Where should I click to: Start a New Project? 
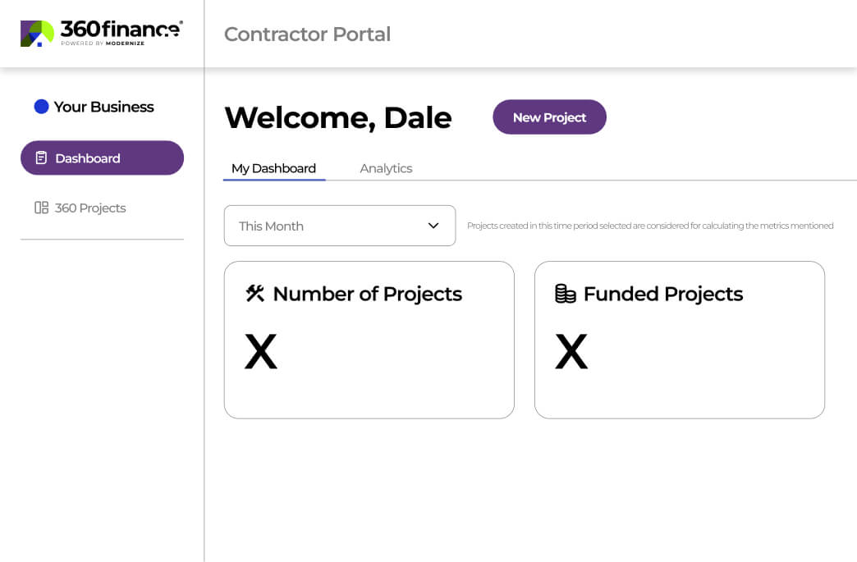point(549,117)
